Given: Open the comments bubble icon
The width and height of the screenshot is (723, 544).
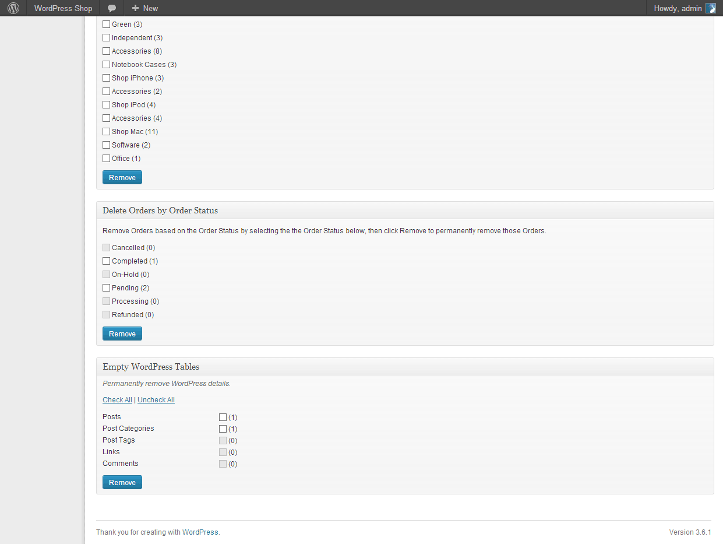Looking at the screenshot, I should coord(112,8).
